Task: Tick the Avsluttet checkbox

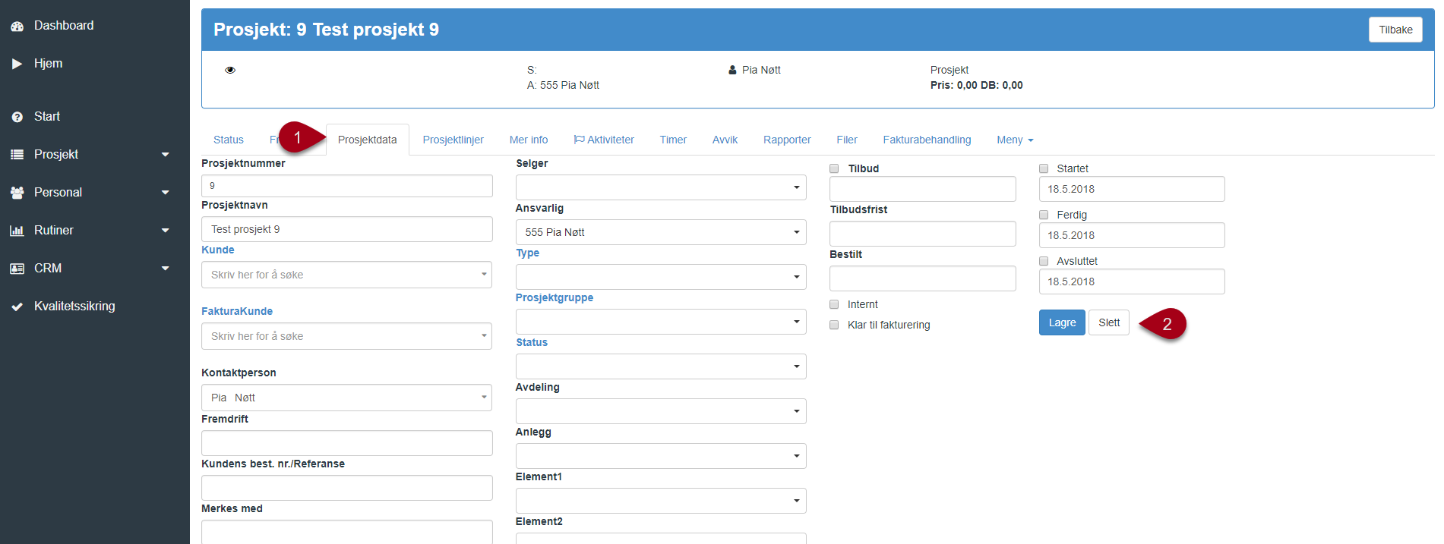Action: click(x=1044, y=261)
